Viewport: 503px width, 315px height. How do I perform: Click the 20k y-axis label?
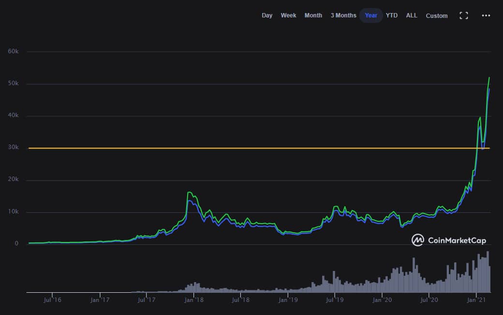[13, 180]
